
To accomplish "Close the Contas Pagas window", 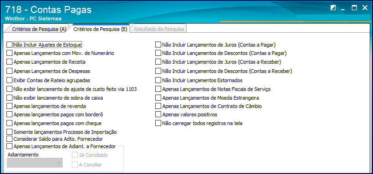I will click(x=365, y=8).
